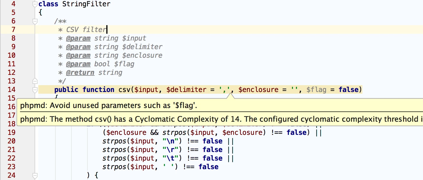This screenshot has height=180, width=423.
Task: Collapse the CSV filter doc comment
Action: [x=35, y=21]
